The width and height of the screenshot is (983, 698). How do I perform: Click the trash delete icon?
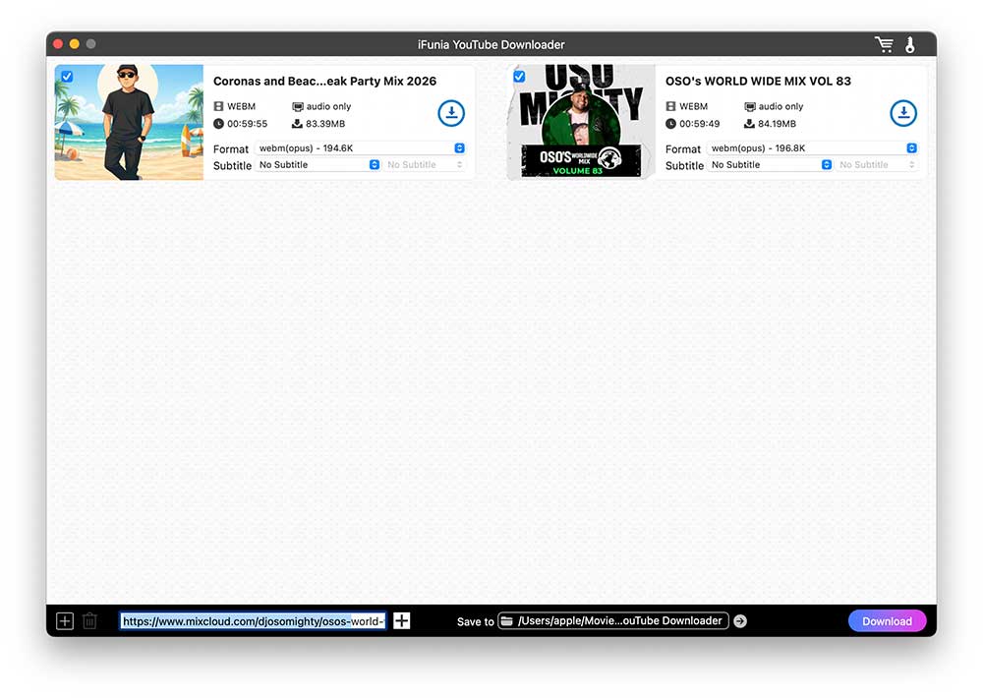click(x=89, y=620)
